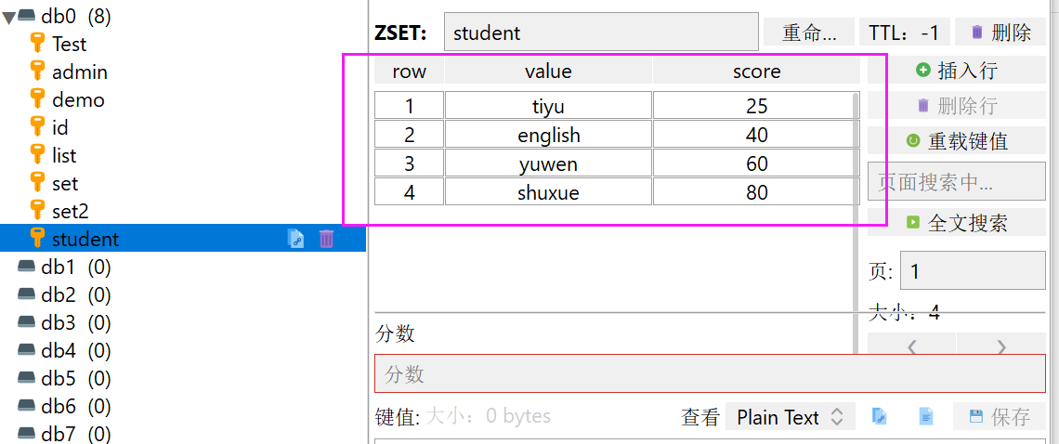Select the student key row
Image resolution: width=1059 pixels, height=444 pixels.
[x=183, y=239]
